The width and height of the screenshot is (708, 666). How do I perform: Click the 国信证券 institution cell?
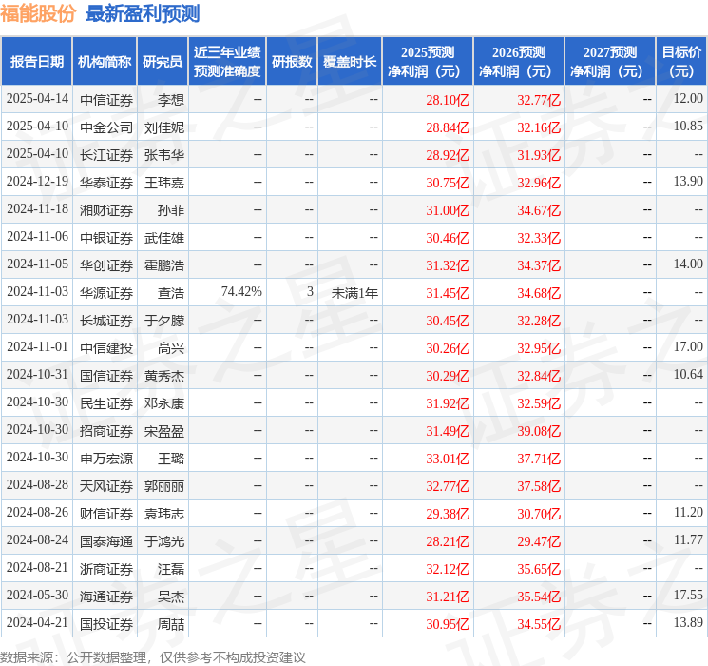[106, 376]
